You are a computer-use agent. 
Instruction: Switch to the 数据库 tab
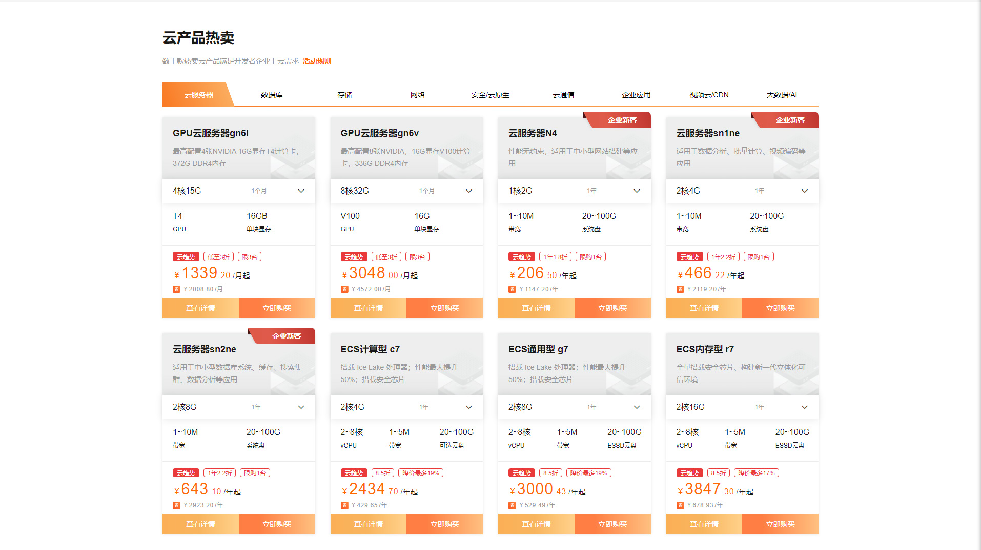click(272, 95)
